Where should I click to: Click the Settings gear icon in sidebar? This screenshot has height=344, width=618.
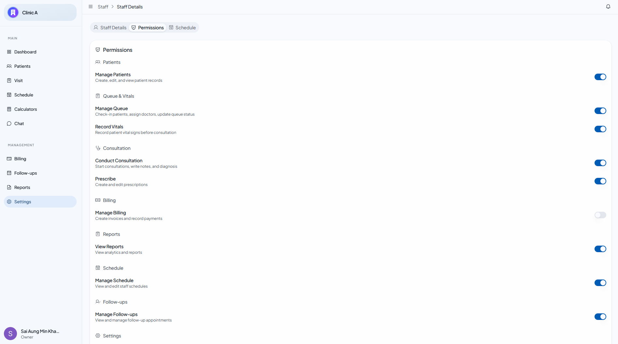click(x=9, y=202)
